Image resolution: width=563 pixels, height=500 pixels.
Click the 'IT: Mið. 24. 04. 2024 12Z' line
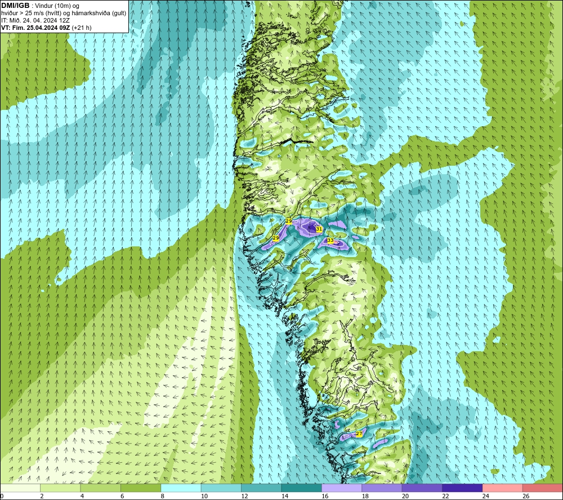35,20
